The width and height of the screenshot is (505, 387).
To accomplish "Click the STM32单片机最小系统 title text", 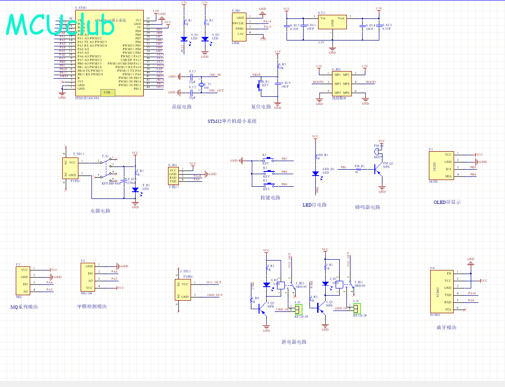I will tap(232, 121).
